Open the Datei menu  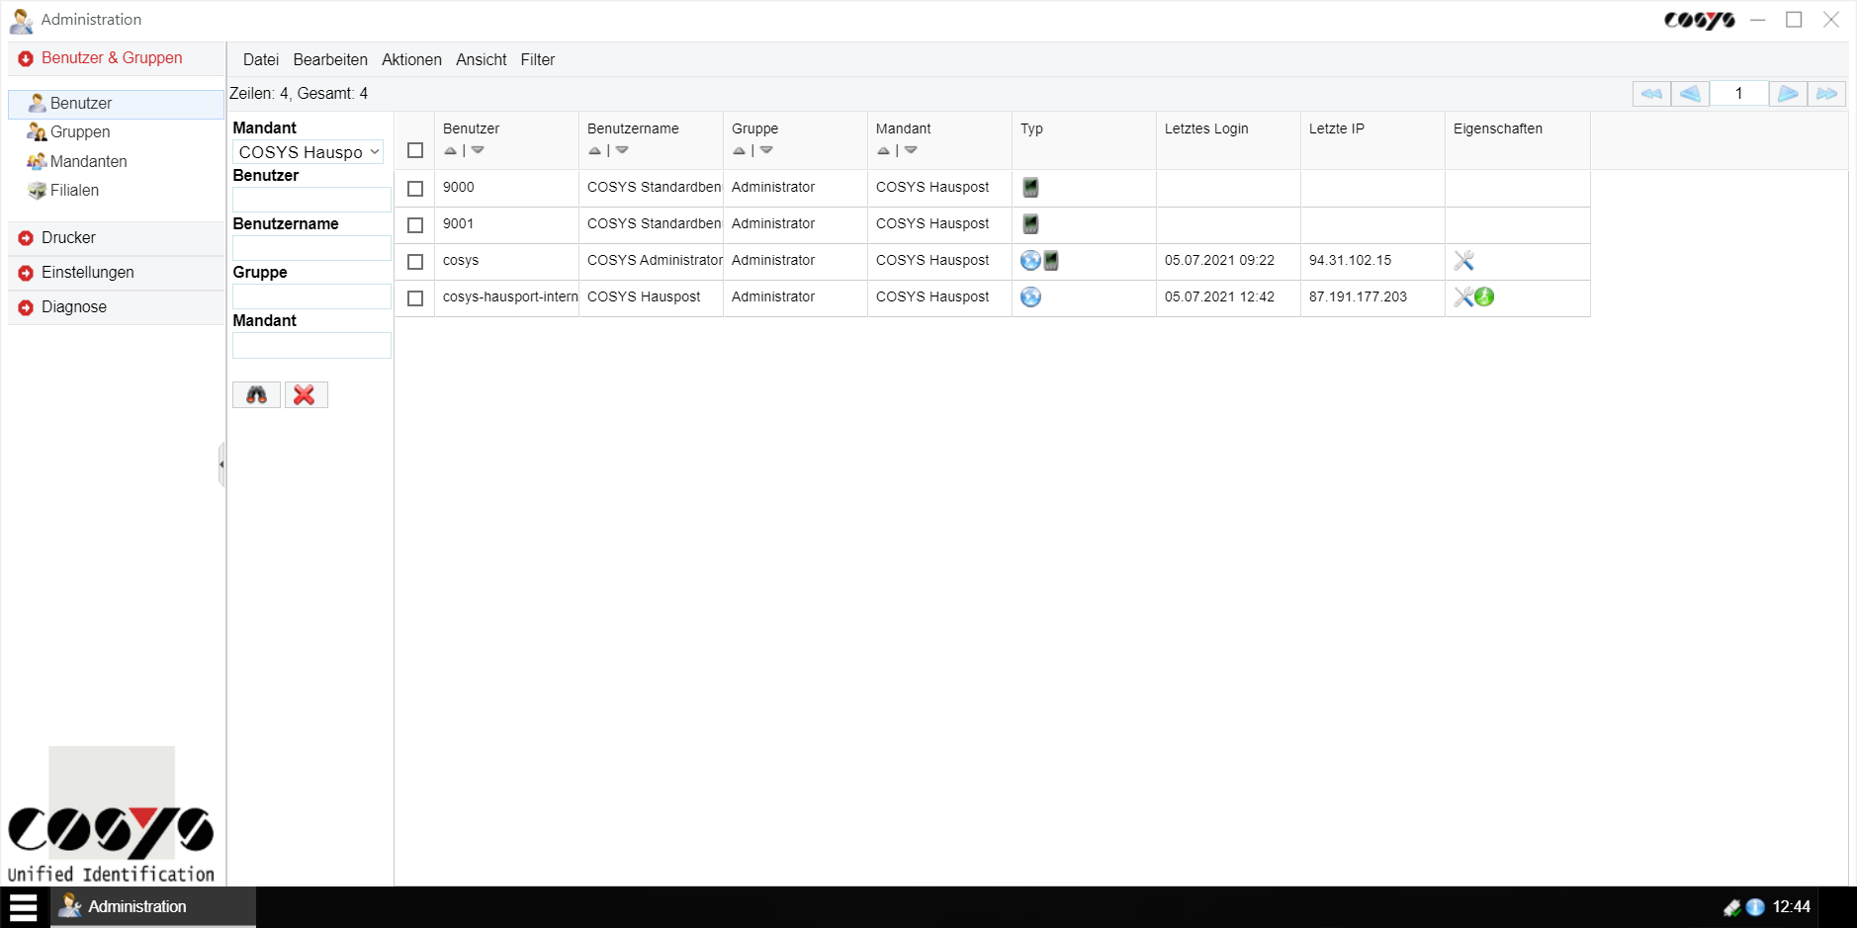(x=261, y=60)
